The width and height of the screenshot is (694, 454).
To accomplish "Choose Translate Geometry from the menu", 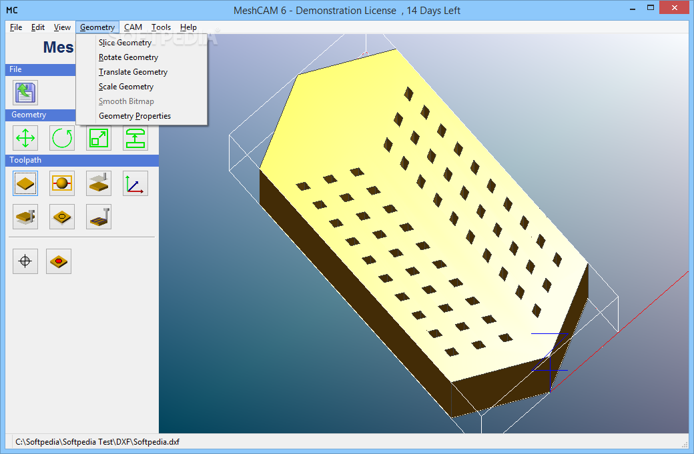I will [x=141, y=71].
